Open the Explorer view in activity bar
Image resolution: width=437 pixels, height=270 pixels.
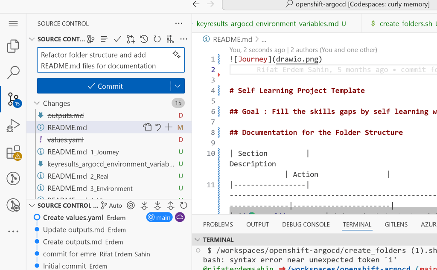tap(13, 46)
